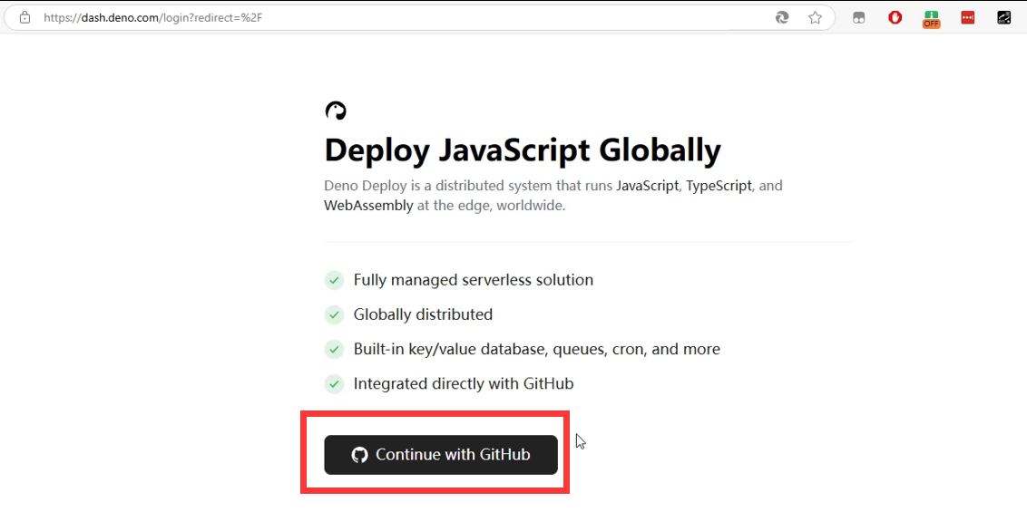Click the checkmark beside 'Integrated directly with GitHub'
This screenshot has height=531, width=1027.
pos(334,383)
